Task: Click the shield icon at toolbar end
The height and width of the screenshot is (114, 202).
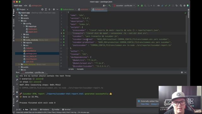Action: tap(188, 6)
